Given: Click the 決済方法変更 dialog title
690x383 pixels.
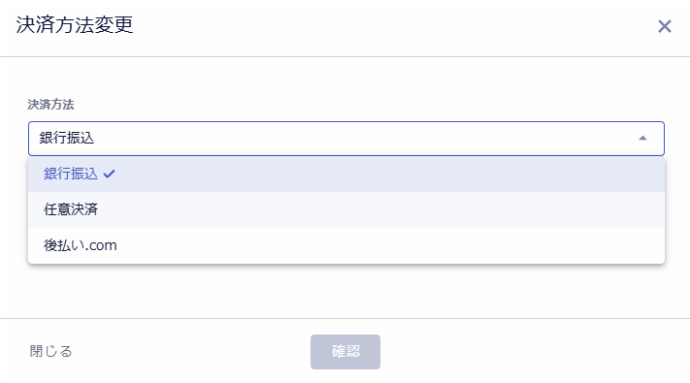Looking at the screenshot, I should [75, 24].
